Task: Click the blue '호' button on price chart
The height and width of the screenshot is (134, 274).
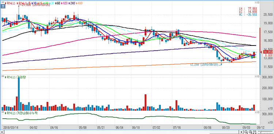Action: [x=3, y=6]
